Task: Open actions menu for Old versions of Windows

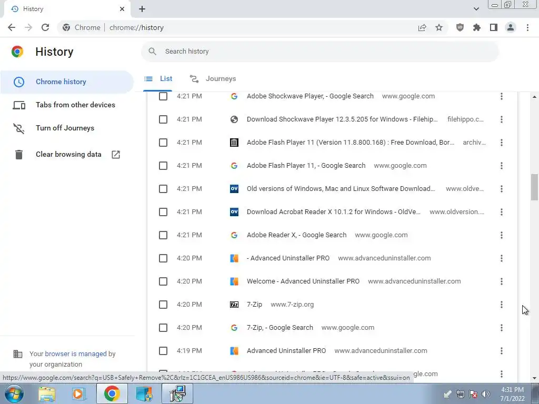Action: 502,189
